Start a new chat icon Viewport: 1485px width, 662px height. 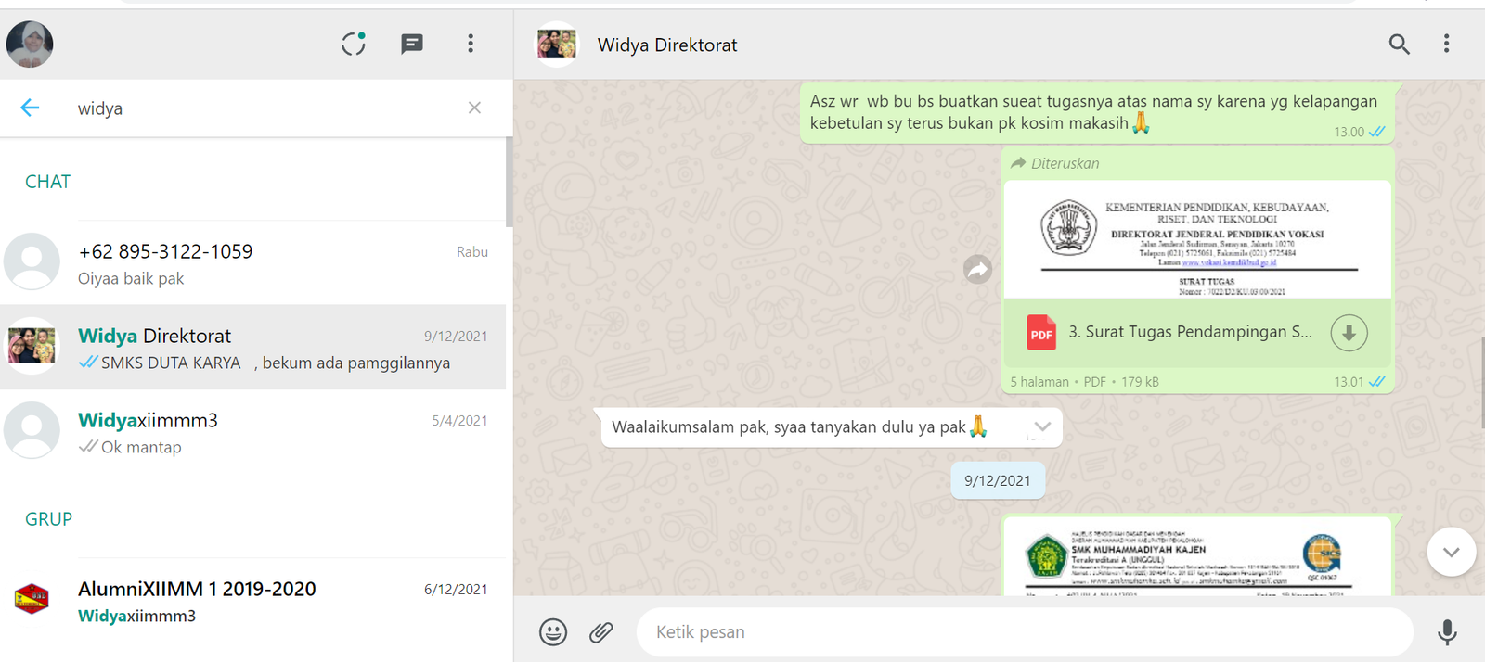(412, 44)
